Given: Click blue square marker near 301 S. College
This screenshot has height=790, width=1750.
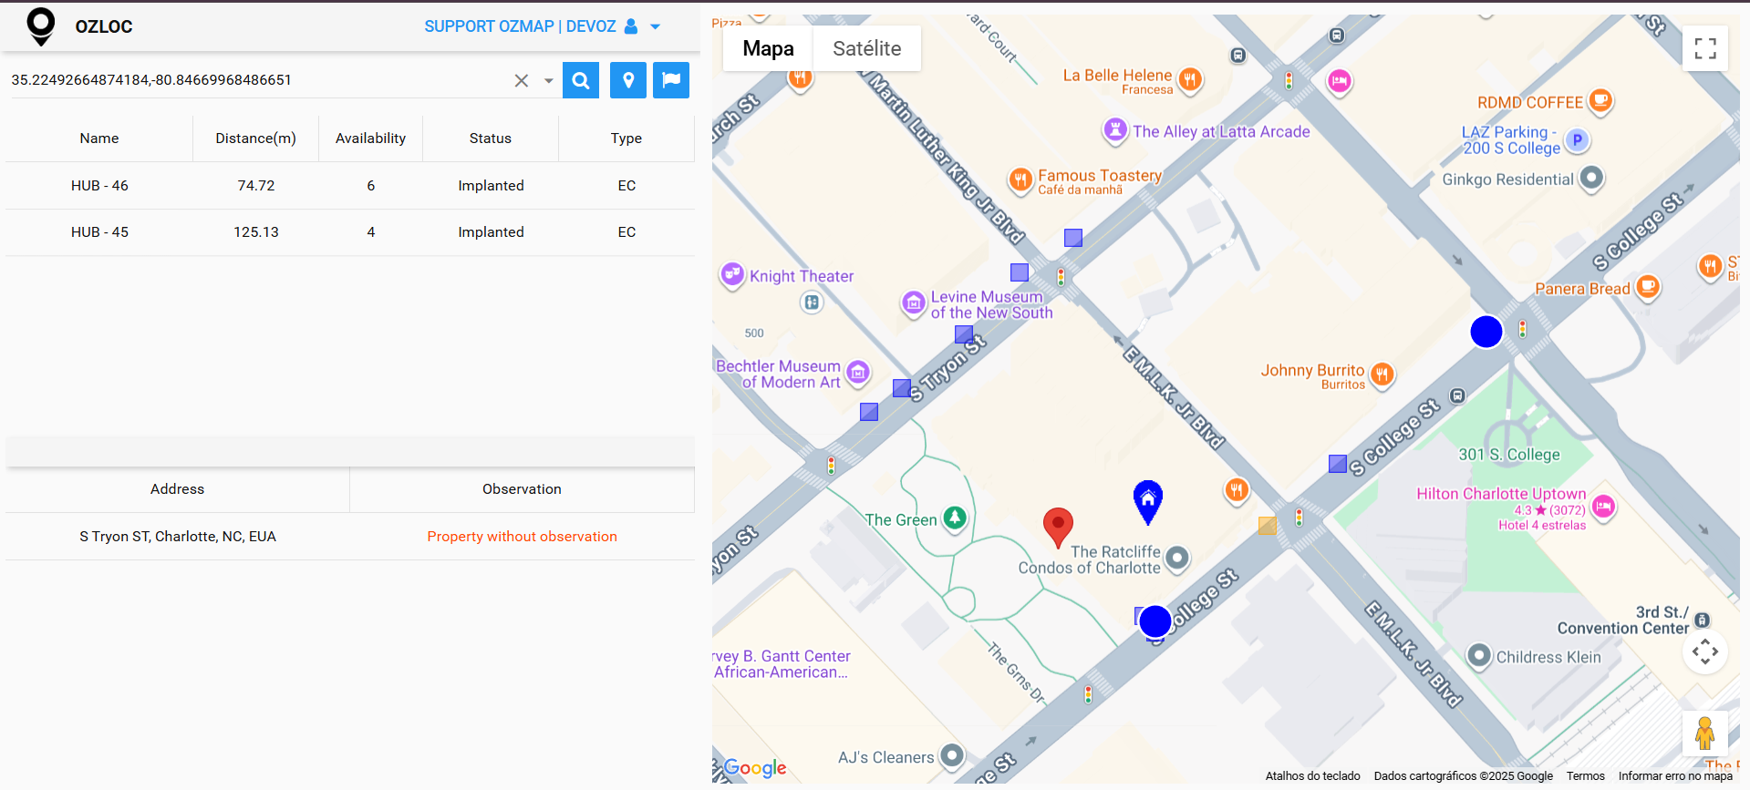Looking at the screenshot, I should pos(1338,464).
